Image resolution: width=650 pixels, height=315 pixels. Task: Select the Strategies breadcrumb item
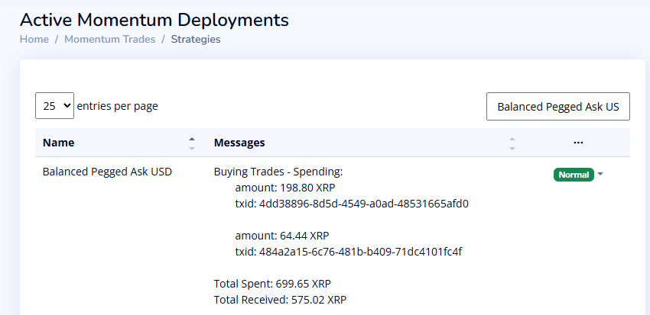(196, 39)
